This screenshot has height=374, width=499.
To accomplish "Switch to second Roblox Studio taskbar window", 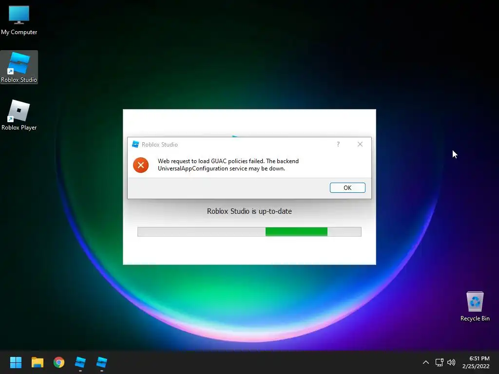I will pyautogui.click(x=102, y=362).
